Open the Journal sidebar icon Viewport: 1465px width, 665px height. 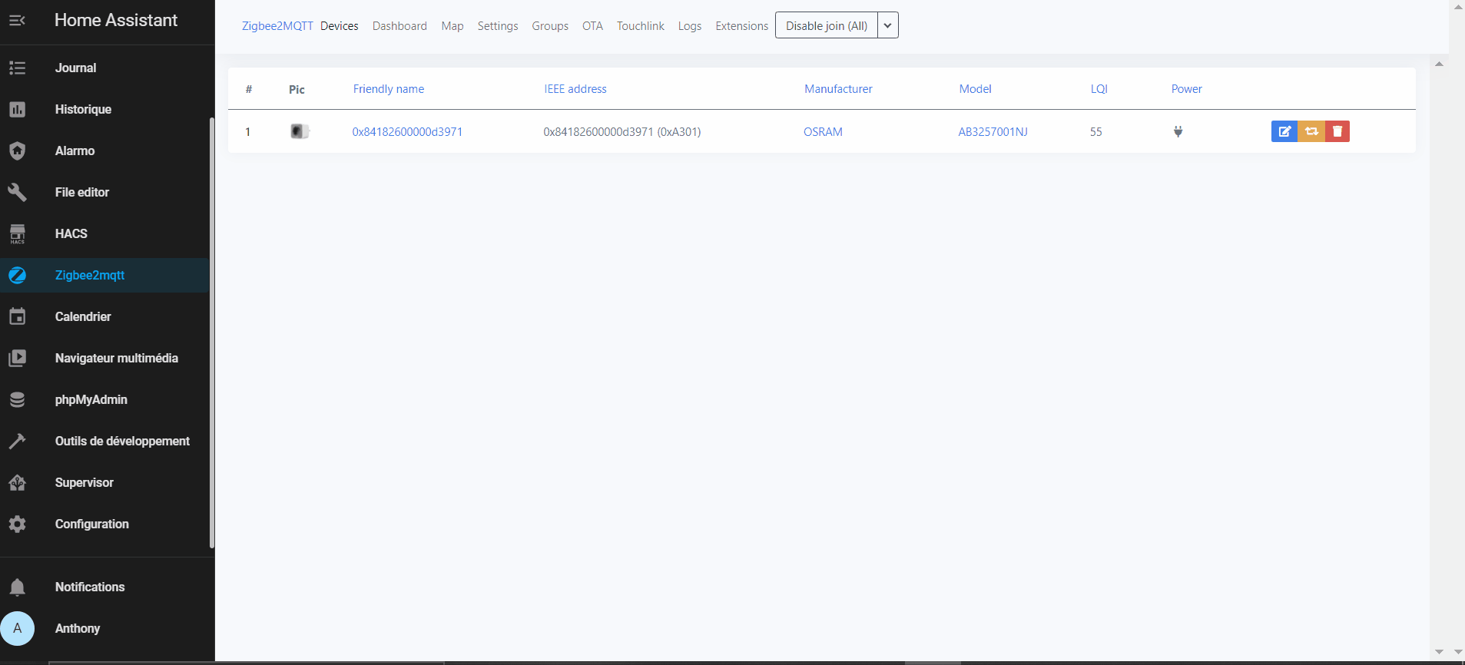[x=17, y=68]
